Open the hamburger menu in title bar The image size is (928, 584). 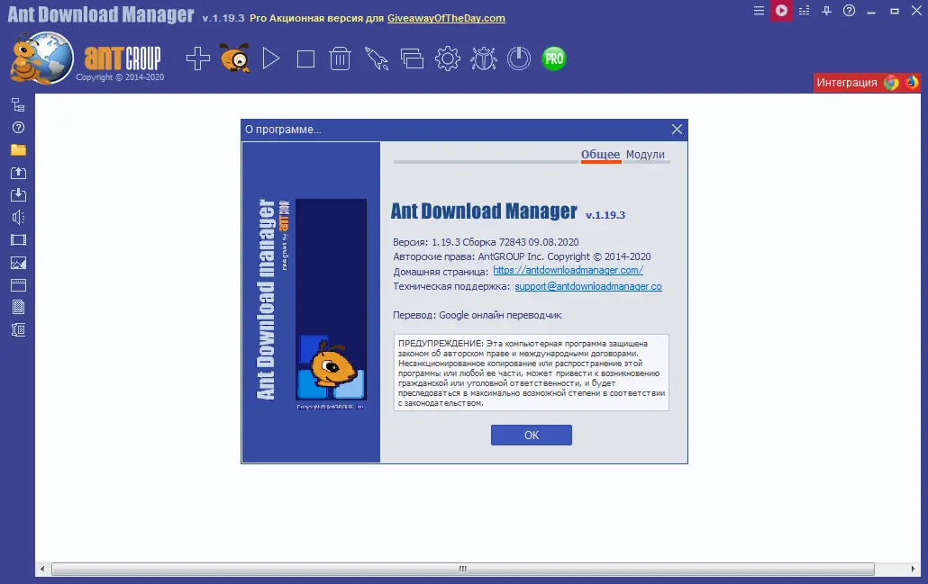(759, 11)
